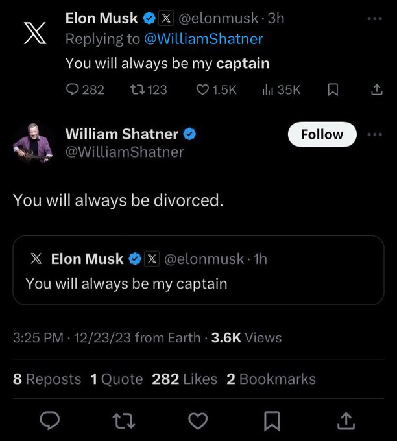View analytics icon showing 35K views

click(x=281, y=89)
